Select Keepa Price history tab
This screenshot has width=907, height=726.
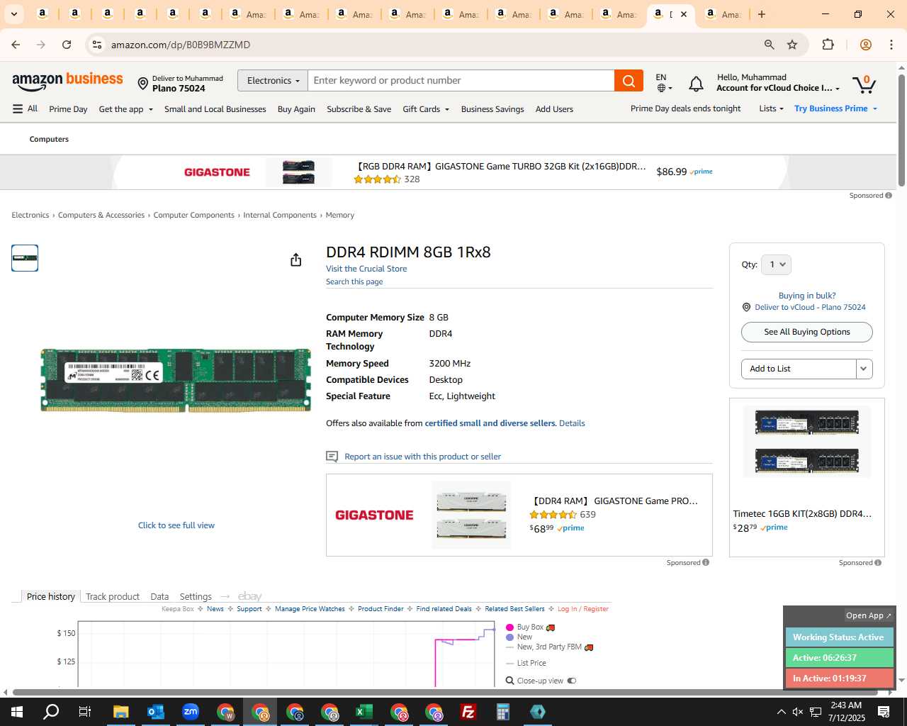pyautogui.click(x=50, y=596)
